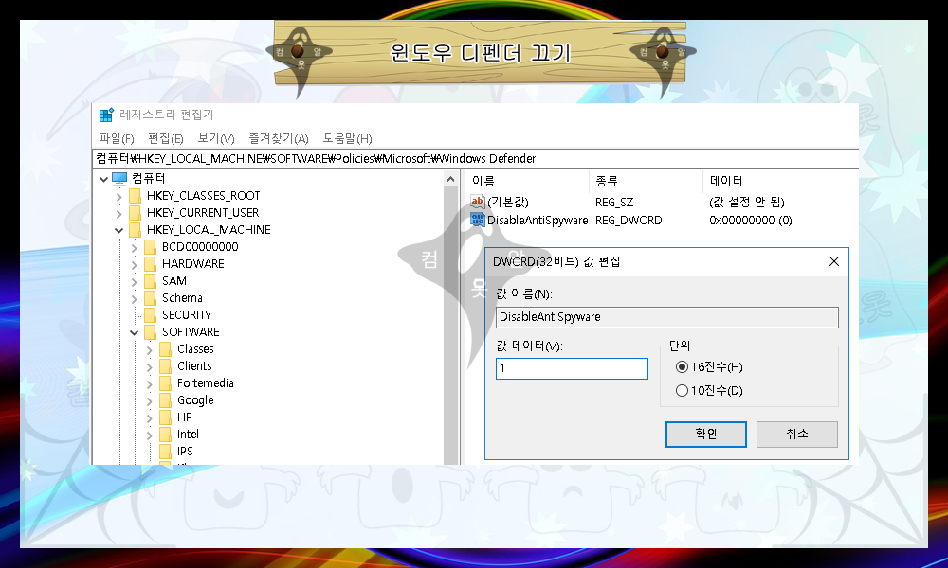Click the Clients folder icon
The image size is (948, 568).
click(x=166, y=365)
